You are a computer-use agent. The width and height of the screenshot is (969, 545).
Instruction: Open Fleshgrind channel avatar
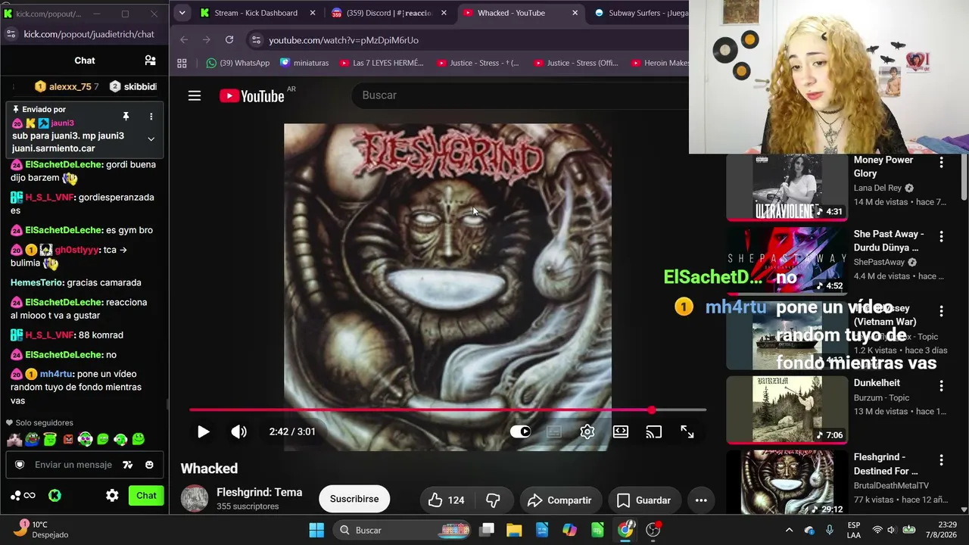pos(195,499)
